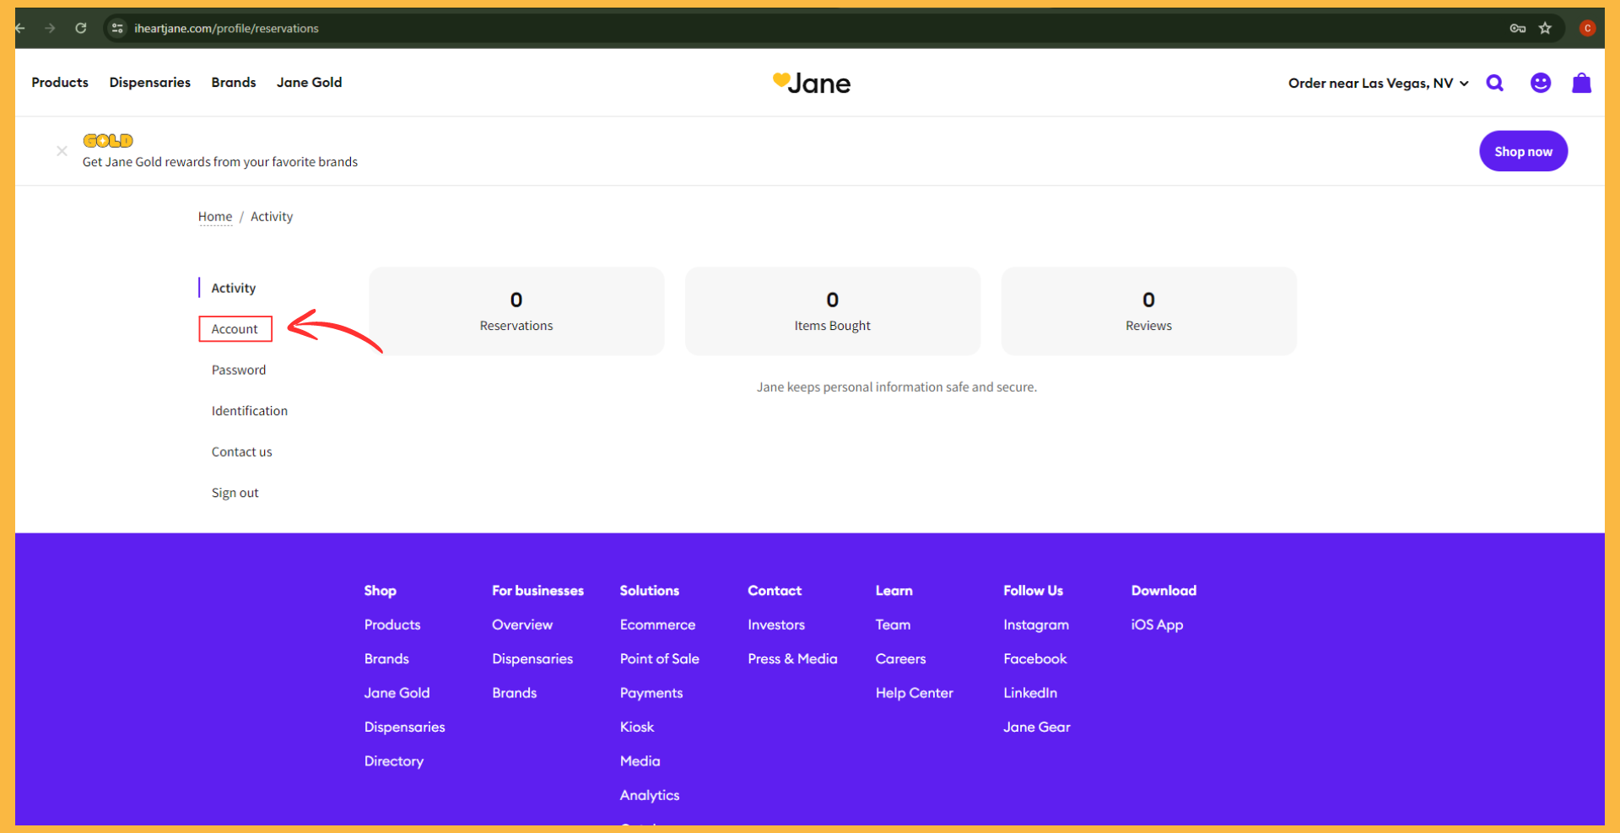The image size is (1620, 833).
Task: Select Account in the sidebar
Action: pyautogui.click(x=235, y=329)
